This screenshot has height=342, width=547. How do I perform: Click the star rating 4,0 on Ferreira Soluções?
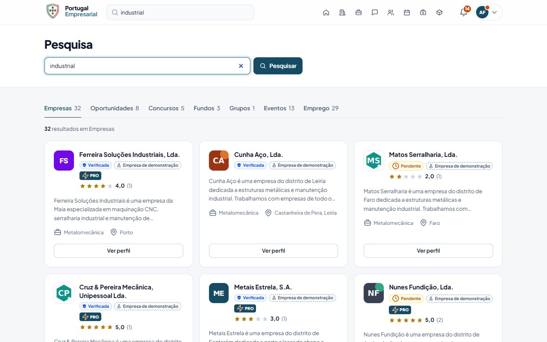106,186
